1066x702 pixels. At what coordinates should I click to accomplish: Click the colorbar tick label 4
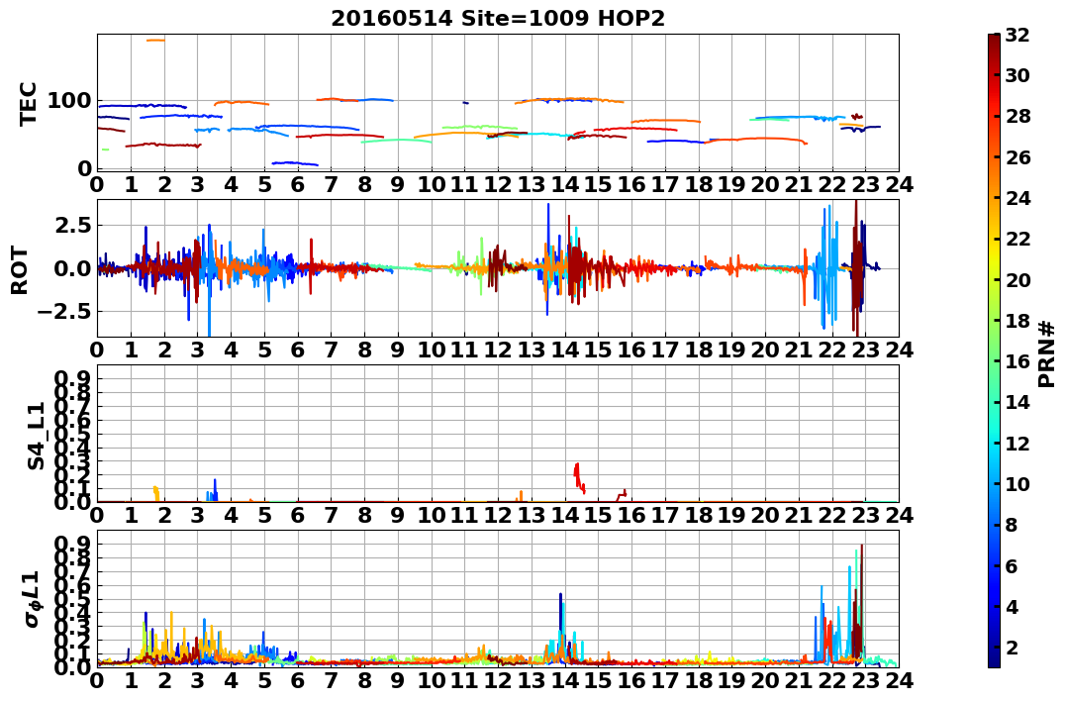pos(1011,606)
